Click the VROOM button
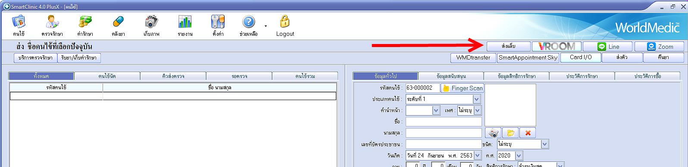This screenshot has height=167, width=688. click(557, 46)
